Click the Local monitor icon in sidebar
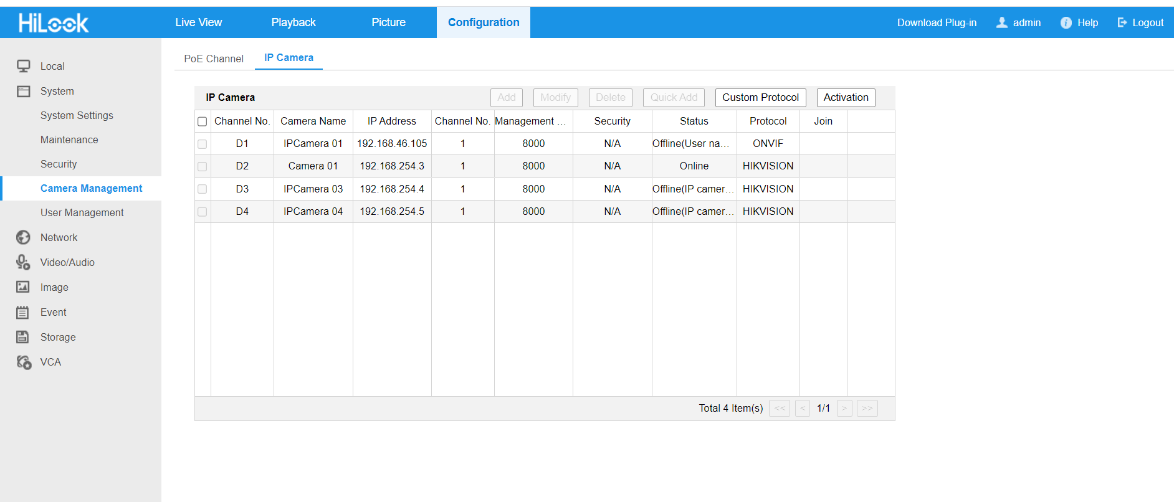The height and width of the screenshot is (502, 1174). 23,66
